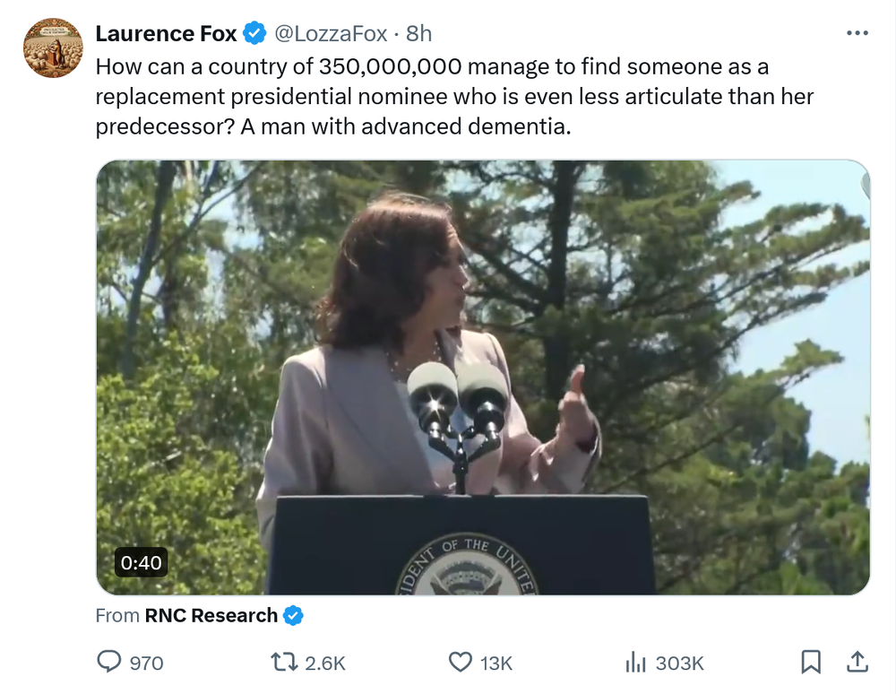The height and width of the screenshot is (694, 896).
Task: Click the 970 replies count
Action: pyautogui.click(x=146, y=664)
